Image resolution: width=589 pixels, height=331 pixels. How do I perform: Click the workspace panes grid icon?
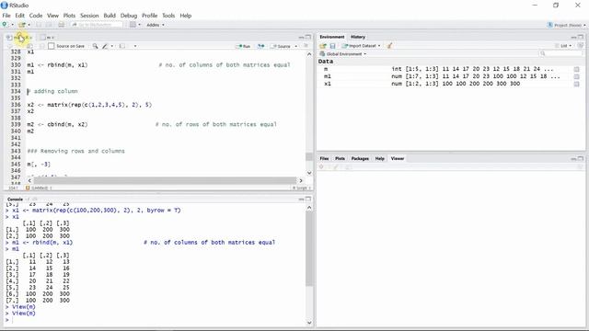click(x=133, y=25)
